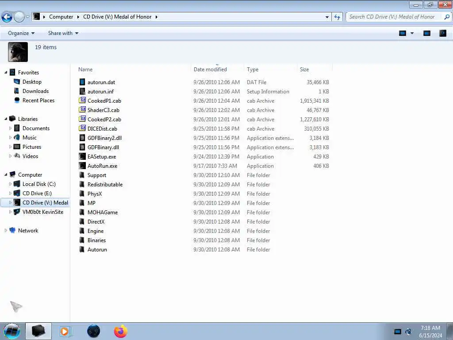Open Downloads in Favorites
Image resolution: width=453 pixels, height=340 pixels.
point(35,91)
